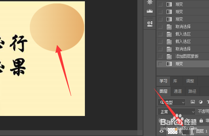The height and width of the screenshot is (136, 209).
Task: Filter layers by adjustment layer icon
Action: click(201, 102)
